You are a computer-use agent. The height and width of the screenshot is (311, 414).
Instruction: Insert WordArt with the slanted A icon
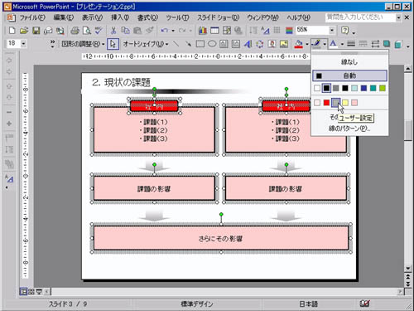248,44
